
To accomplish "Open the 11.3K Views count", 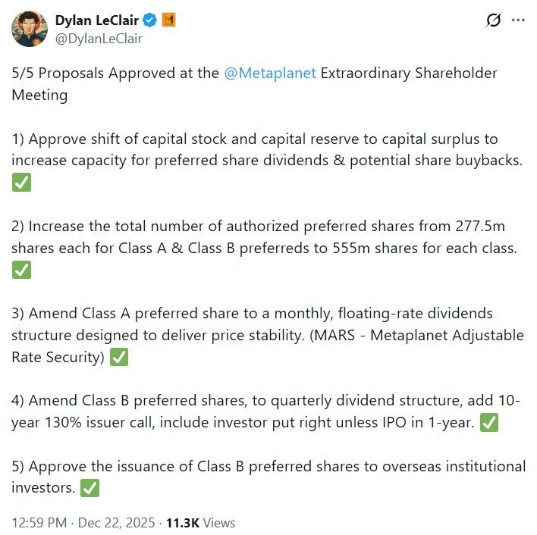I will coord(201,523).
